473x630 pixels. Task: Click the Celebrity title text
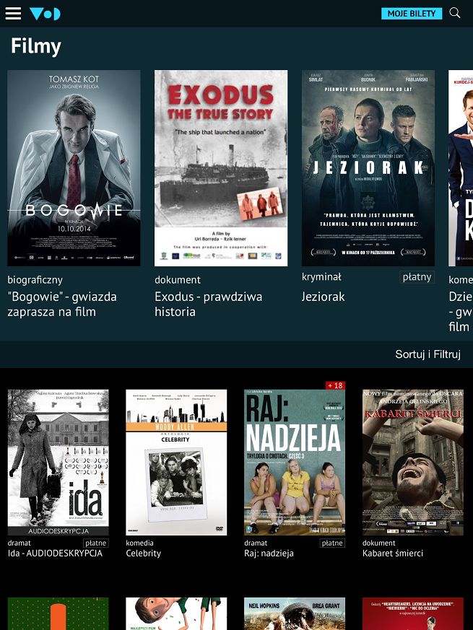[143, 554]
